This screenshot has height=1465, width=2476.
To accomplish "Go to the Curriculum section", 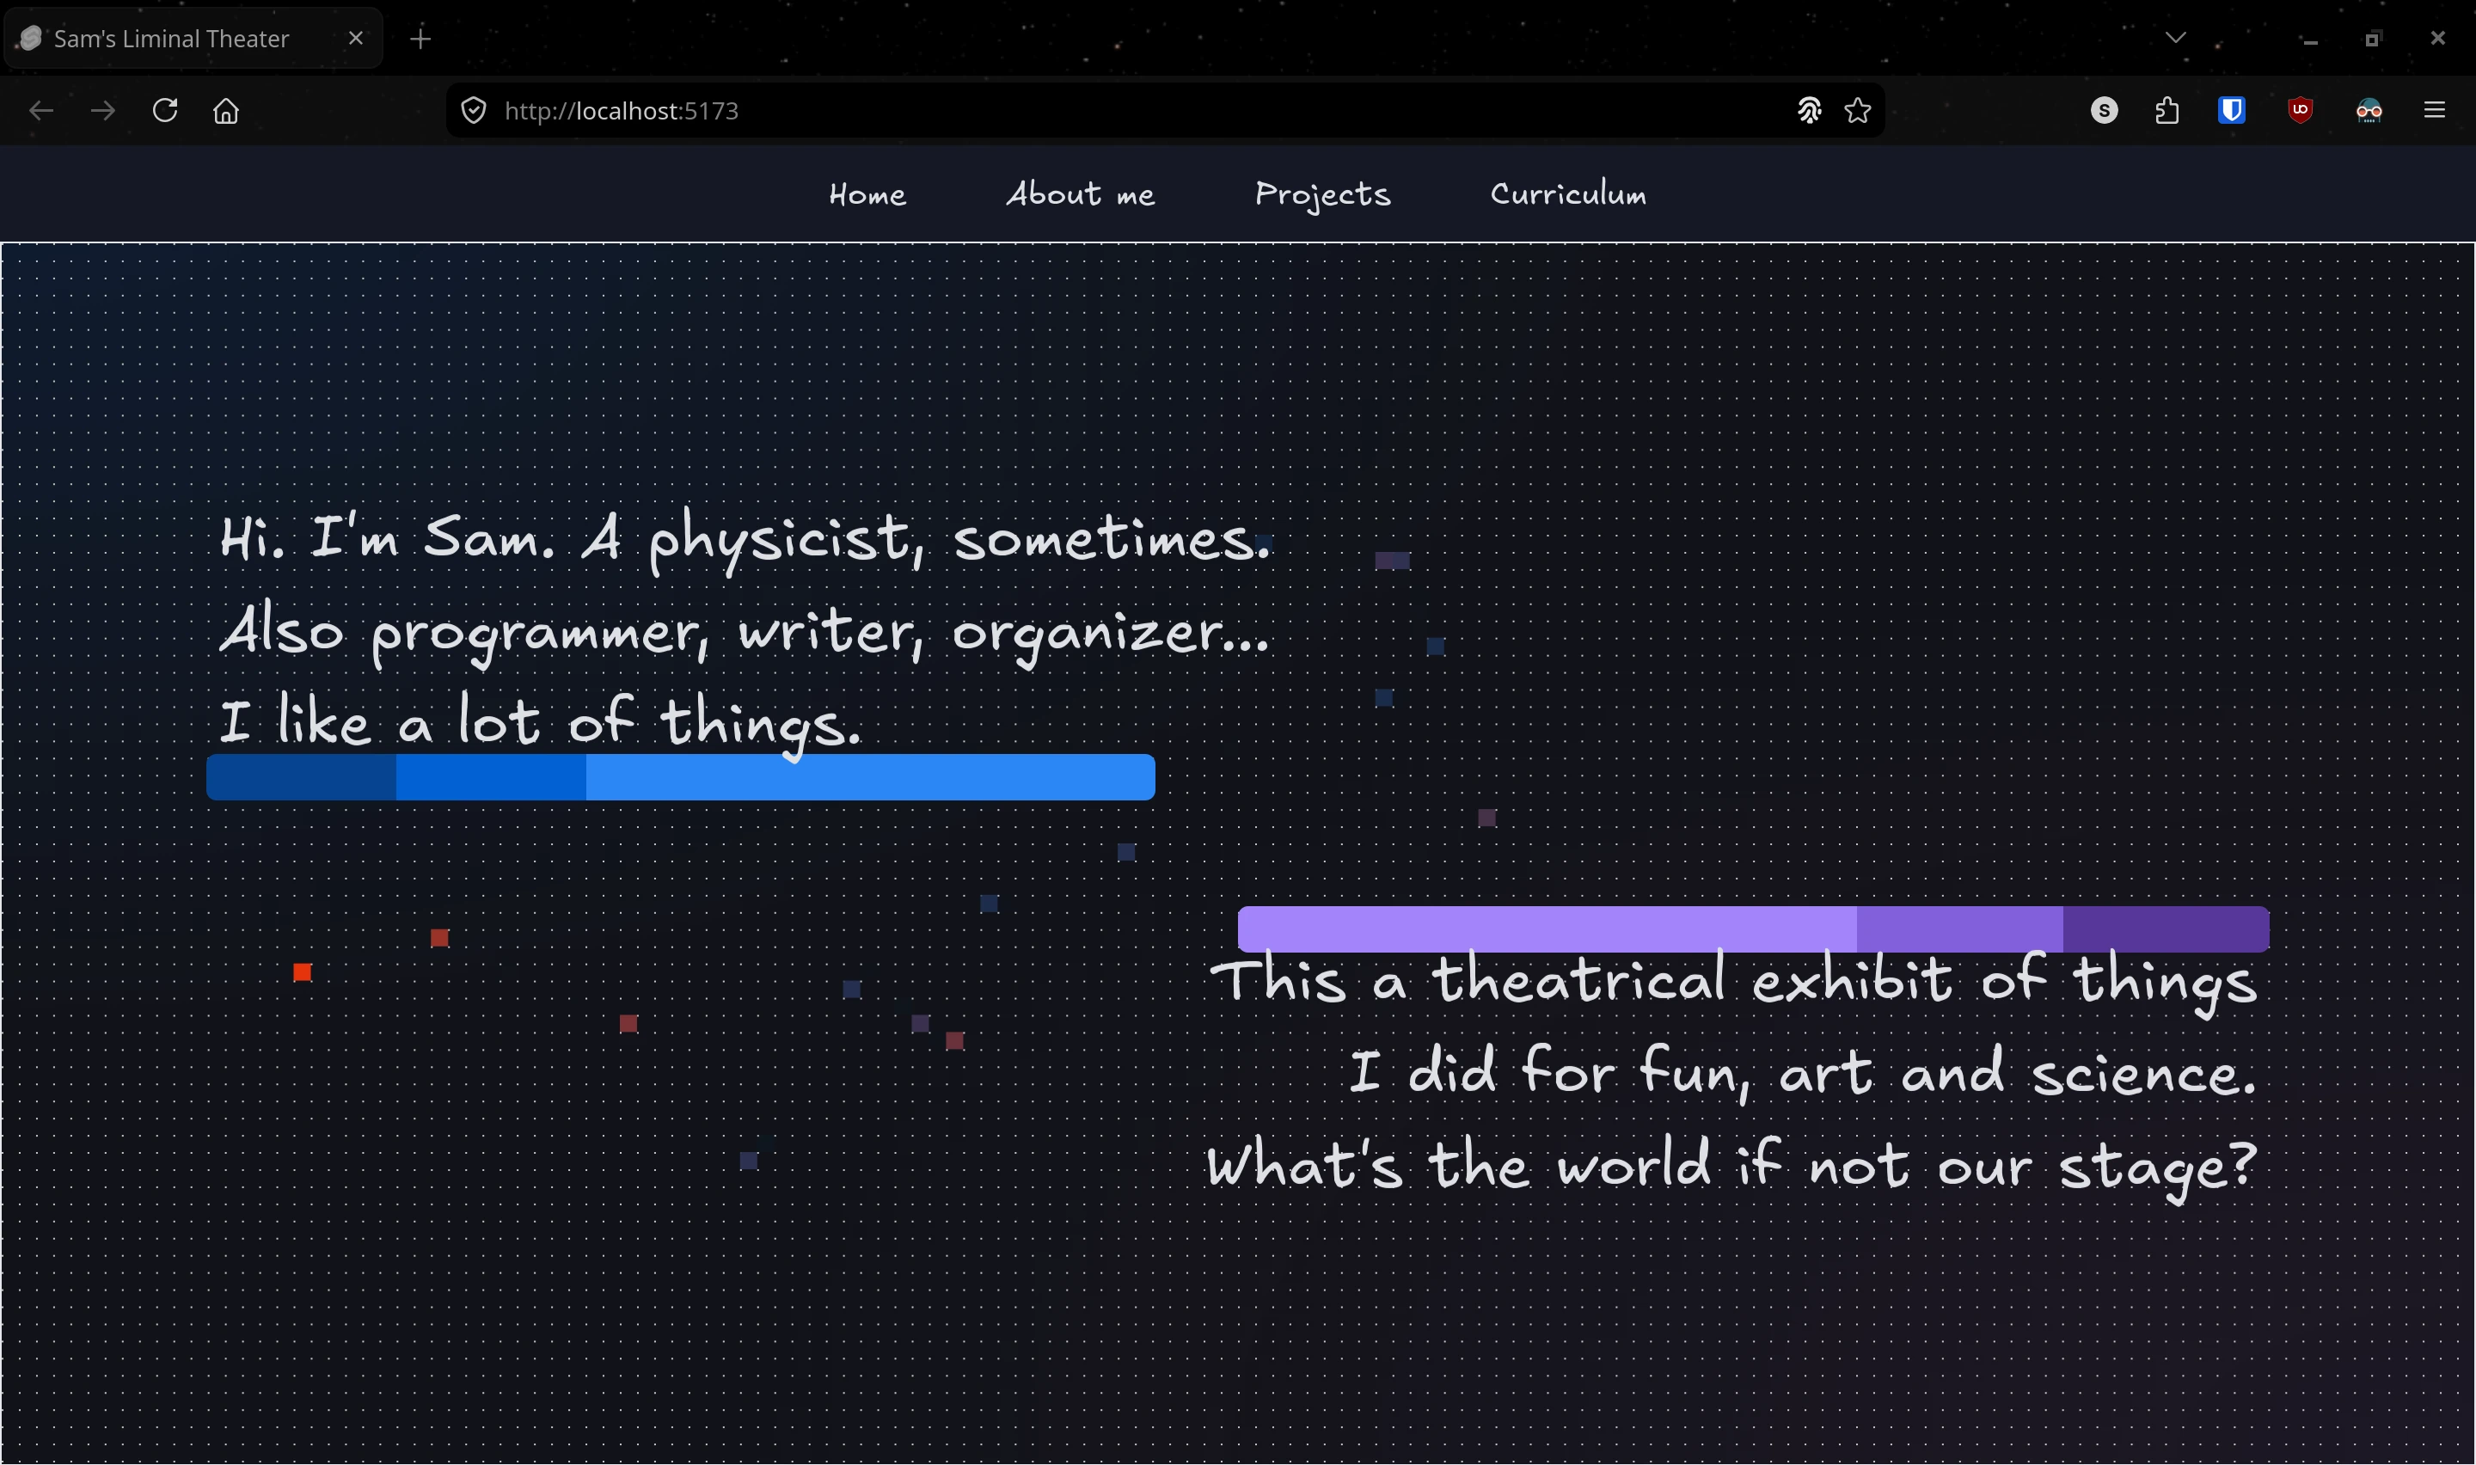I will click(x=1568, y=194).
